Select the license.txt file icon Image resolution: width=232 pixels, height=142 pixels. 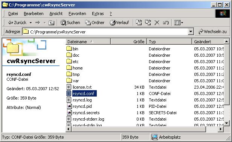click(x=69, y=87)
